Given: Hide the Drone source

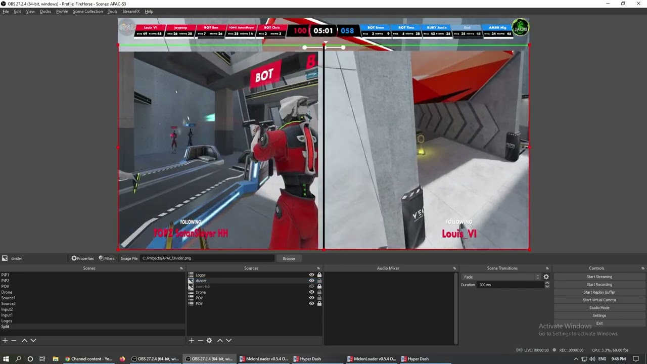Looking at the screenshot, I should (x=312, y=292).
